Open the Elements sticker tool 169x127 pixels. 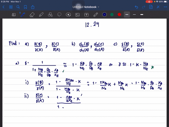[68, 15]
